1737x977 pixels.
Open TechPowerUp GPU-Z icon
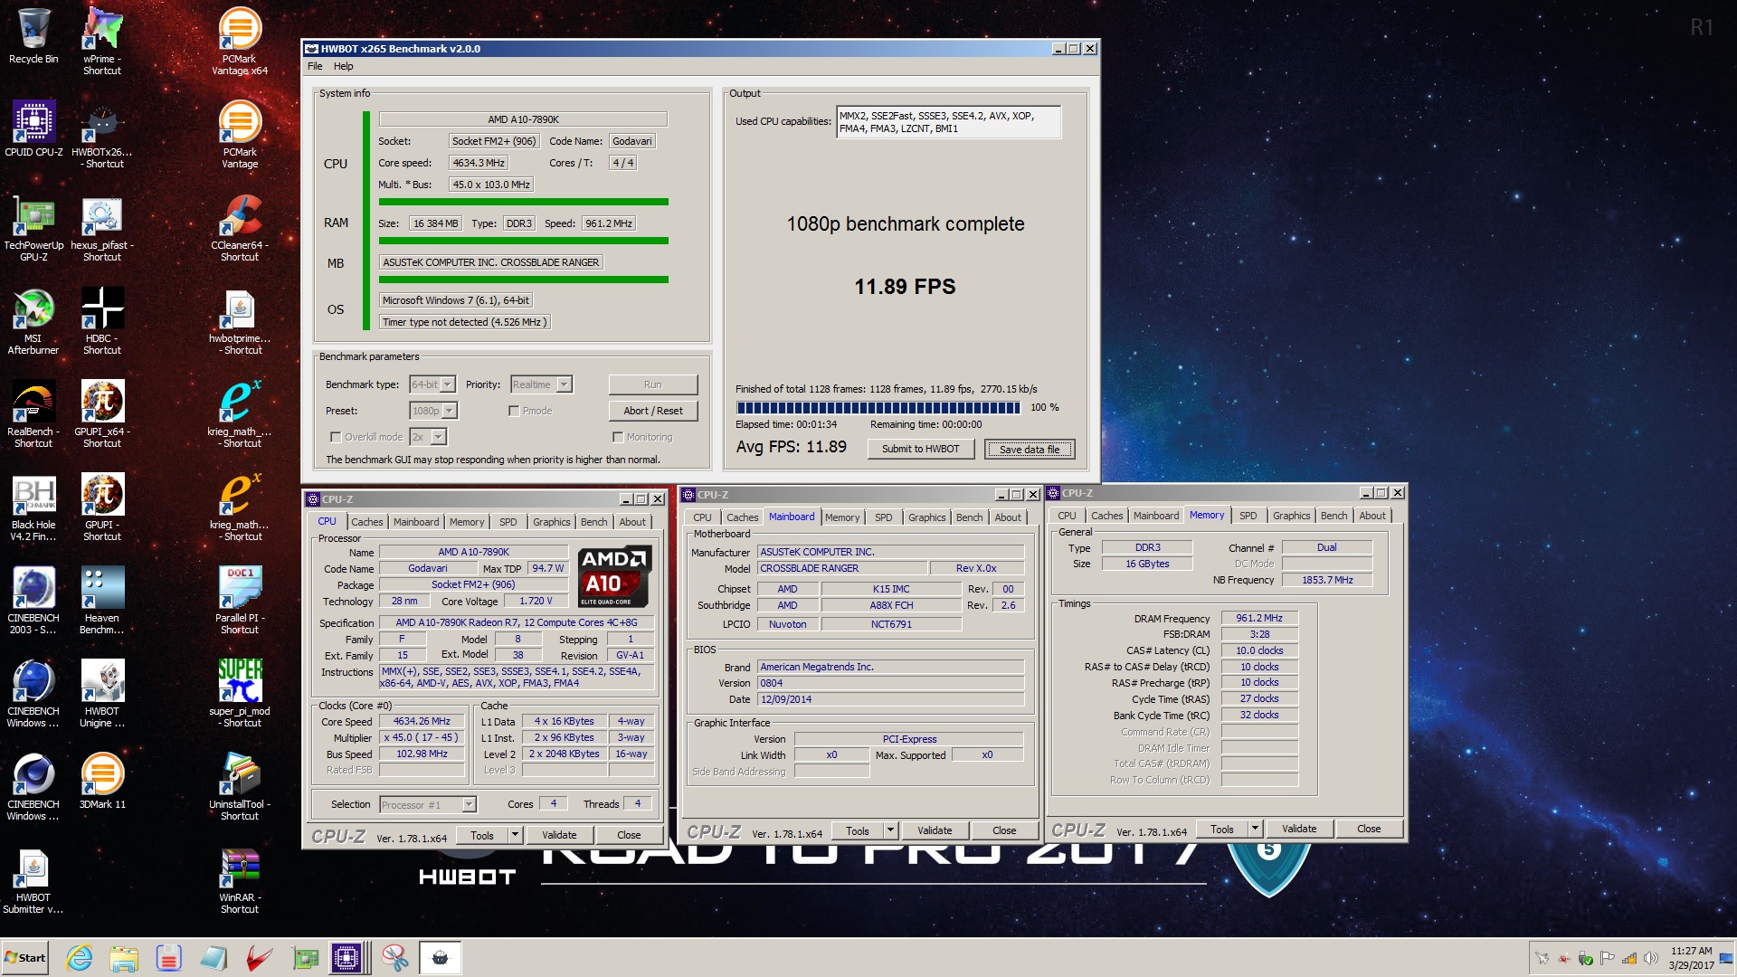[33, 228]
